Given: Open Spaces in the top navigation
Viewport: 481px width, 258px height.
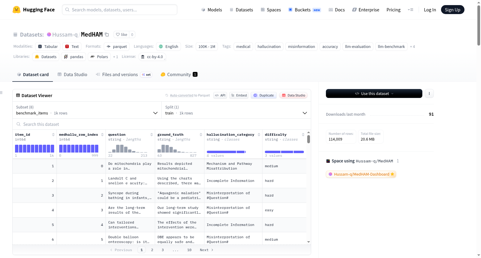Looking at the screenshot, I should point(271,10).
